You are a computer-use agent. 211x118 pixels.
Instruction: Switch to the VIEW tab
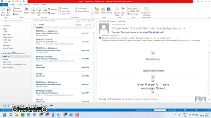[x=44, y=5]
